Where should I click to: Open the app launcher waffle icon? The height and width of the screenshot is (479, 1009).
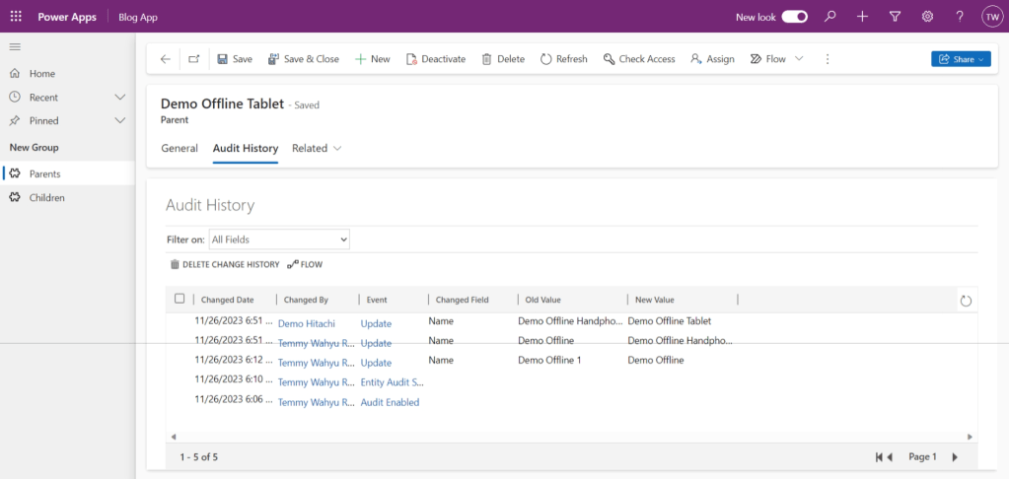coord(16,17)
